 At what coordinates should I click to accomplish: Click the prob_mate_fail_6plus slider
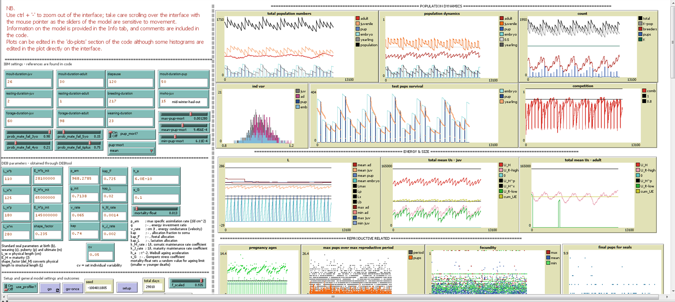pyautogui.click(x=79, y=145)
